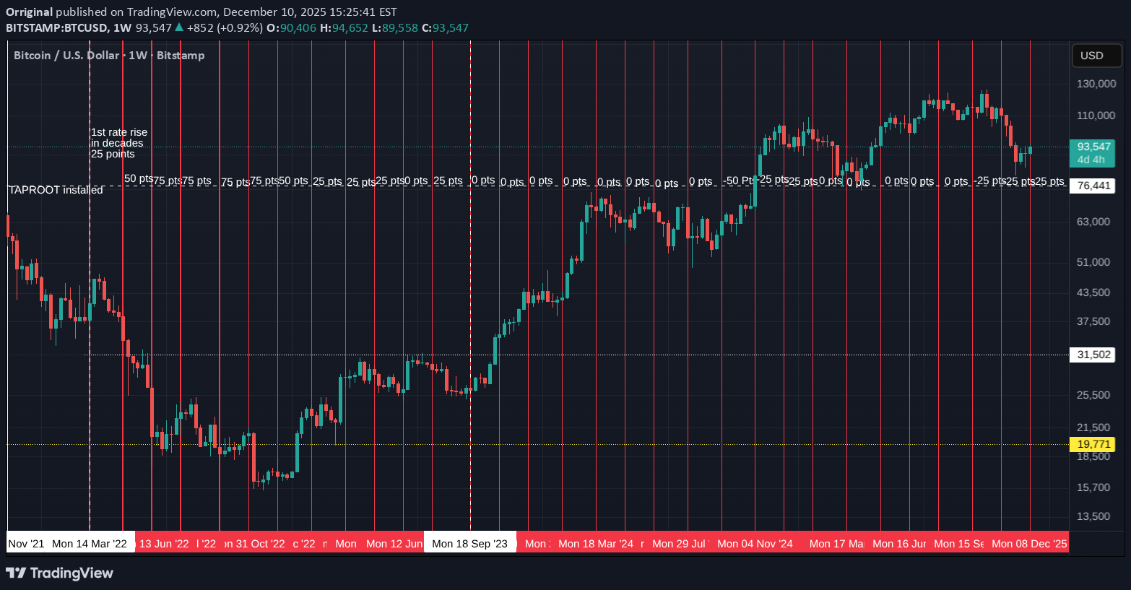Select the BITSTAMP:BTCUSD symbol in header
1131x590 pixels.
click(x=57, y=28)
